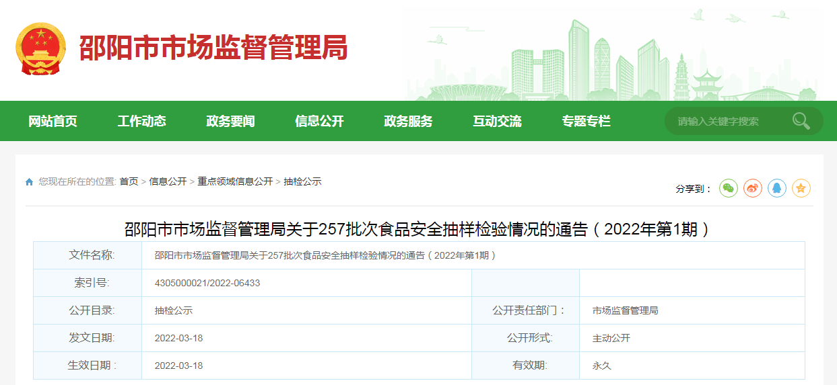This screenshot has width=837, height=385.
Task: Click the 分享到 label
Action: (x=694, y=189)
